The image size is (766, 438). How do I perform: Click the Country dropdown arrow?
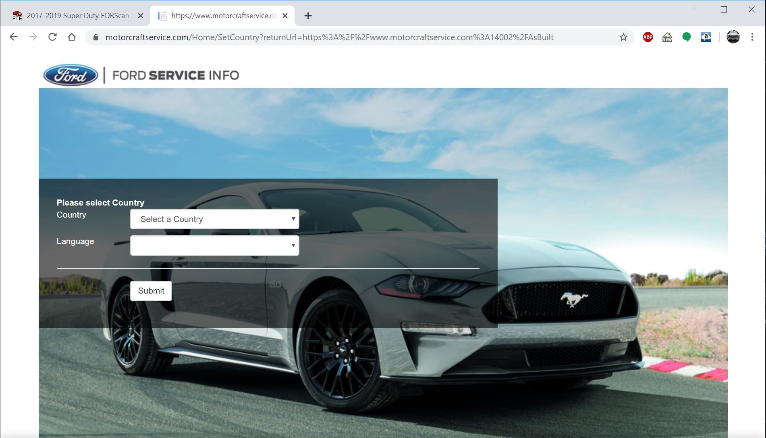pos(293,219)
